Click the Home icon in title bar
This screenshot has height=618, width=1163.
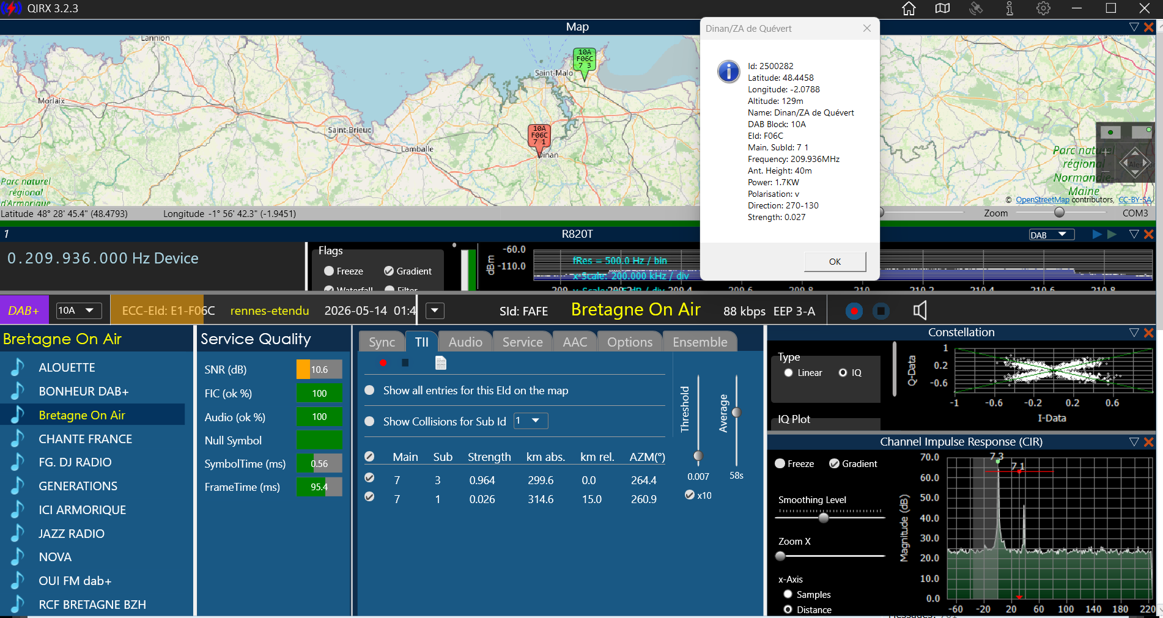coord(909,9)
